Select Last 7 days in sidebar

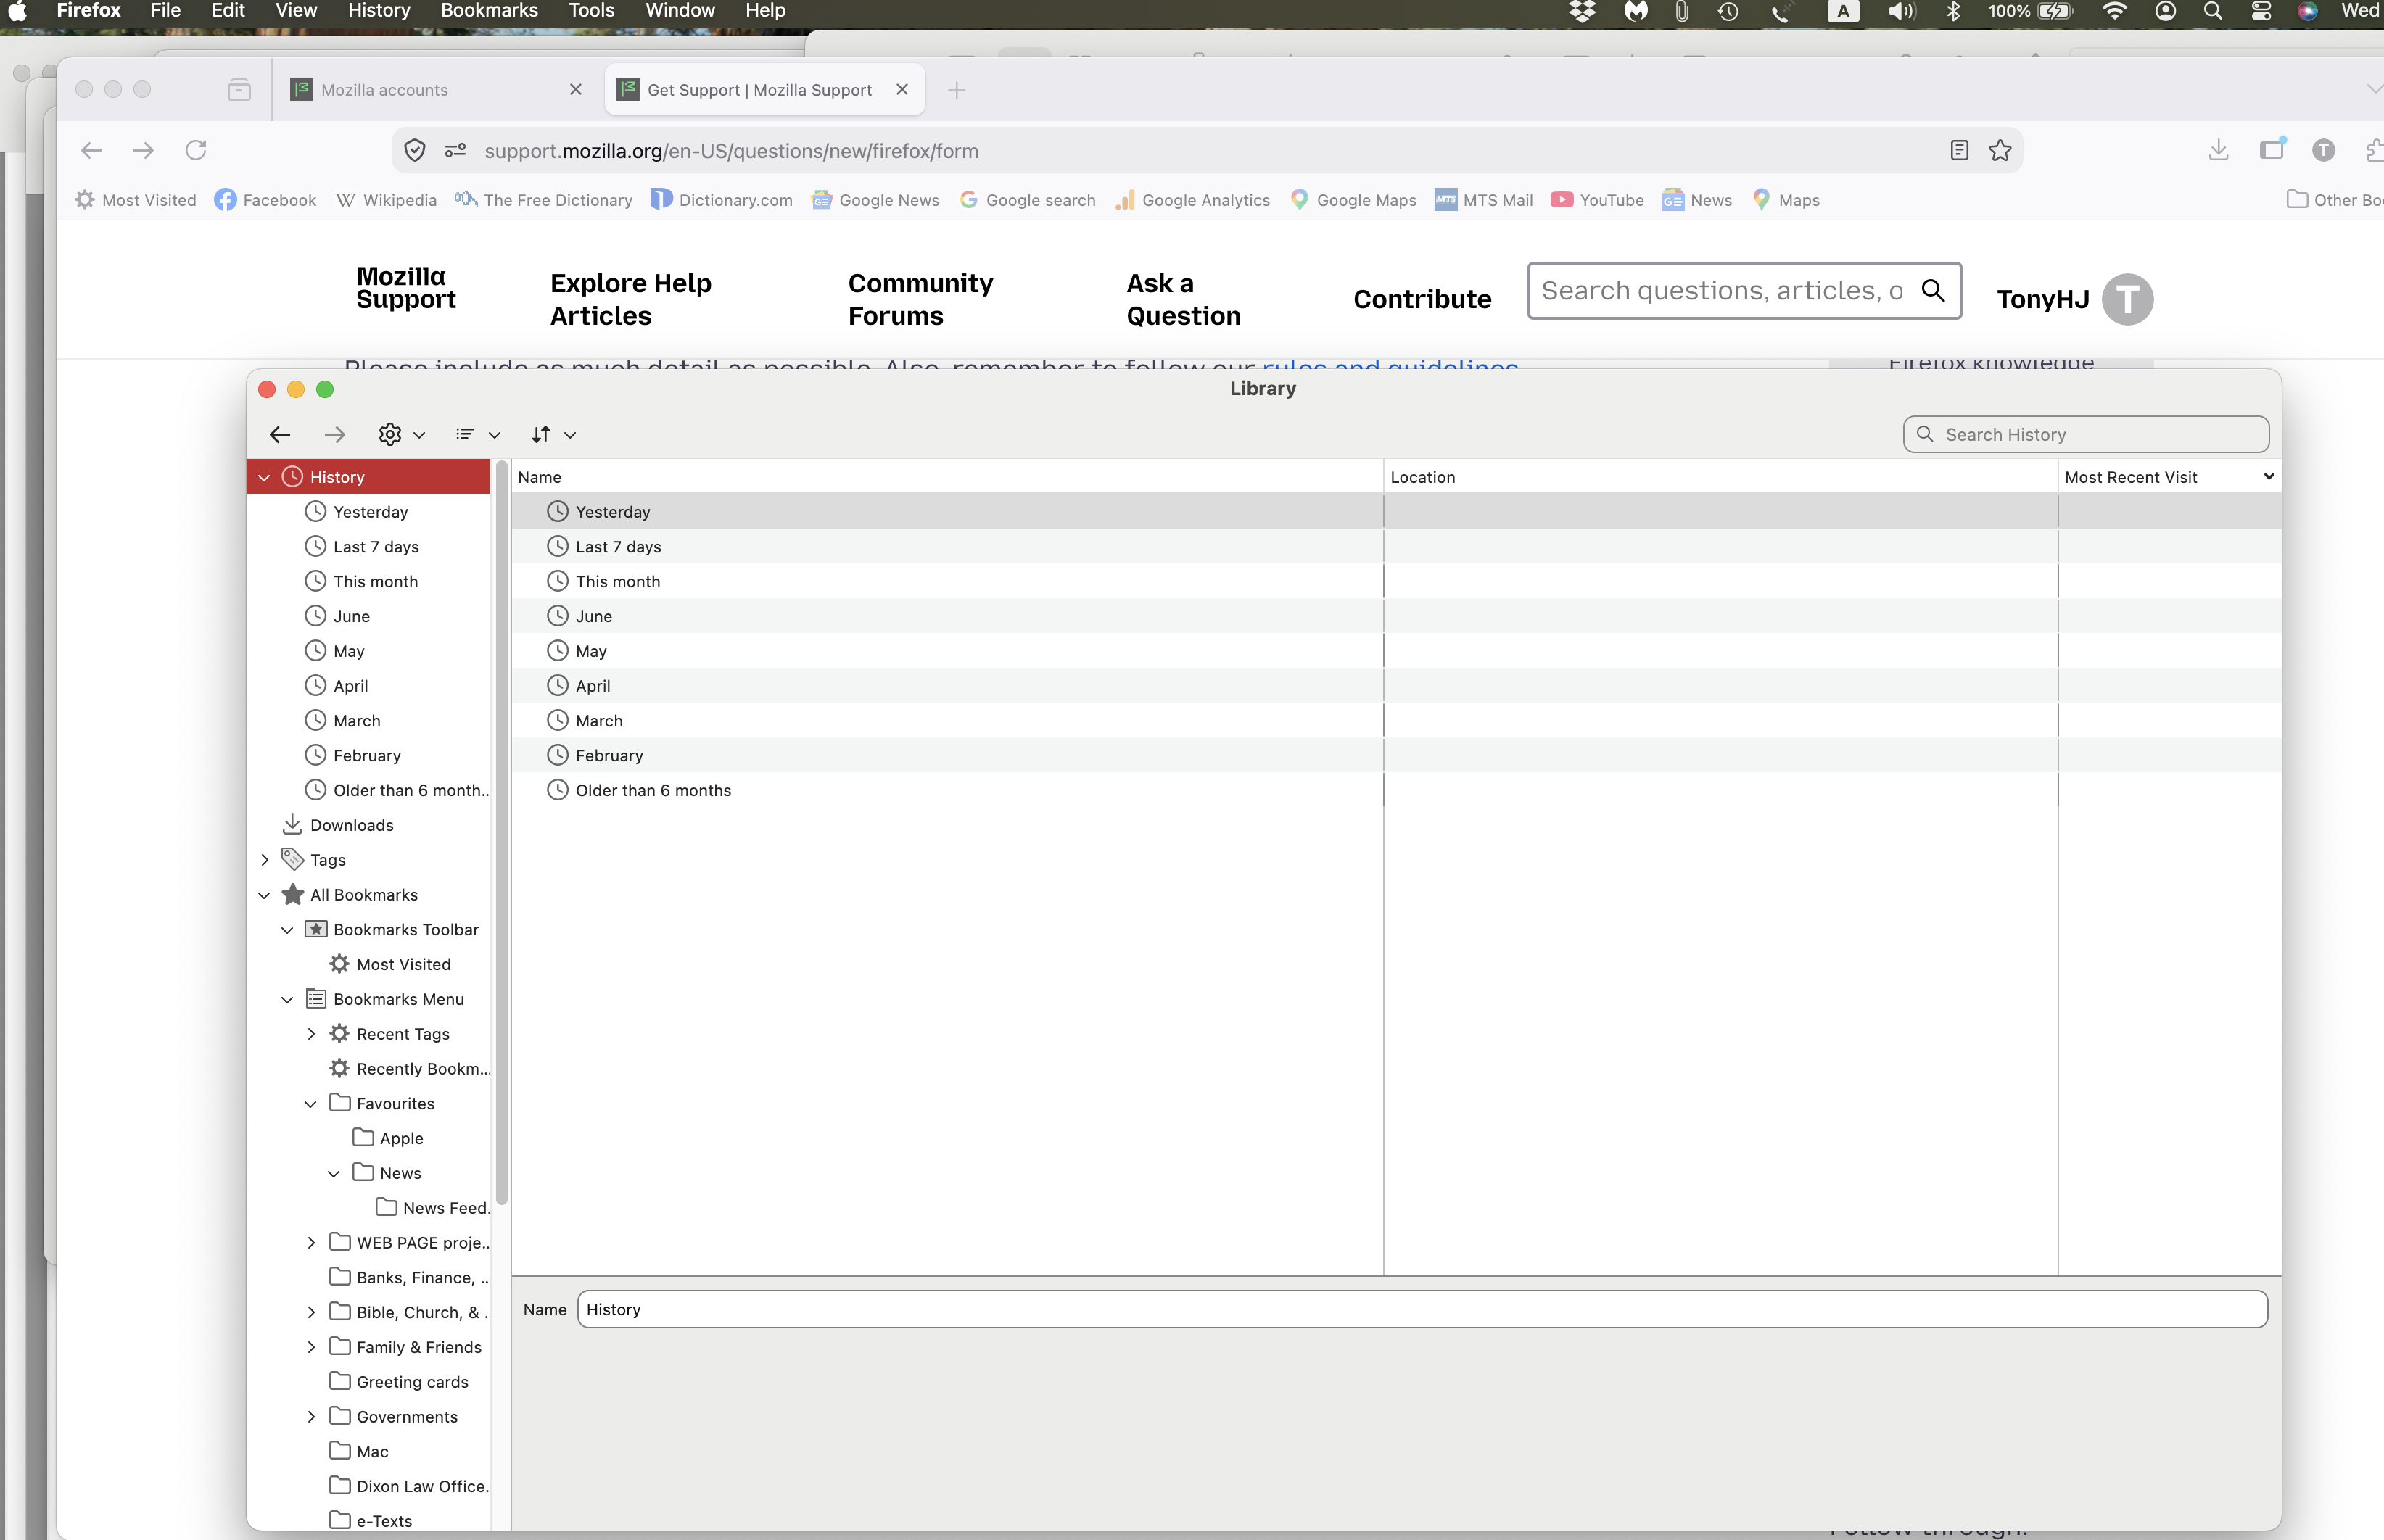pos(375,547)
